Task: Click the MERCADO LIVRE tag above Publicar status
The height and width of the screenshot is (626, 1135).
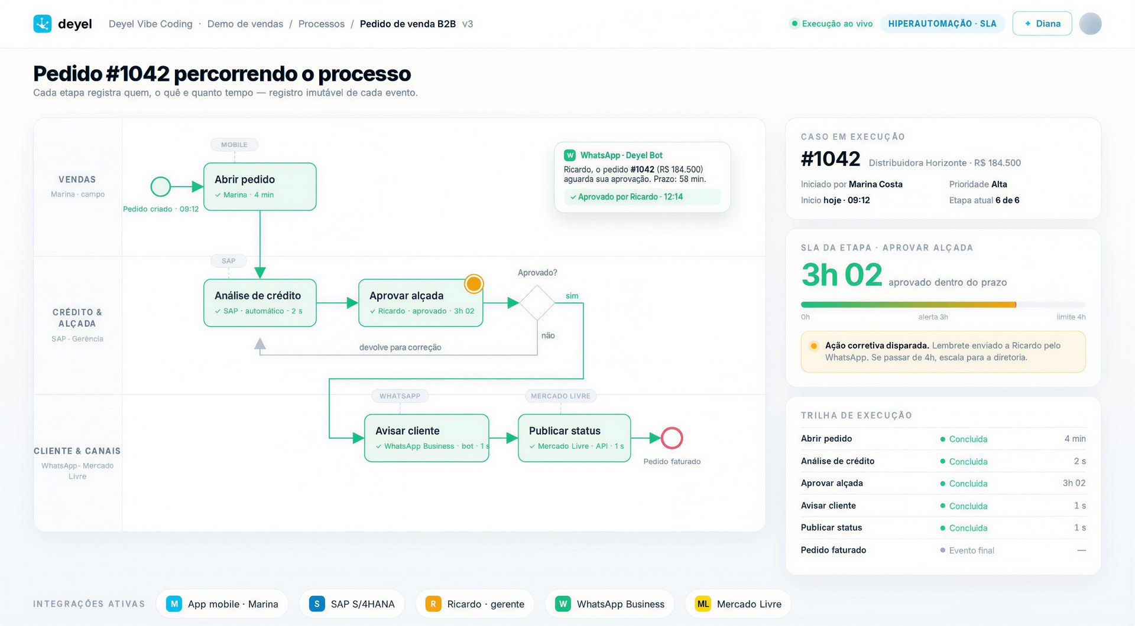Action: point(560,396)
